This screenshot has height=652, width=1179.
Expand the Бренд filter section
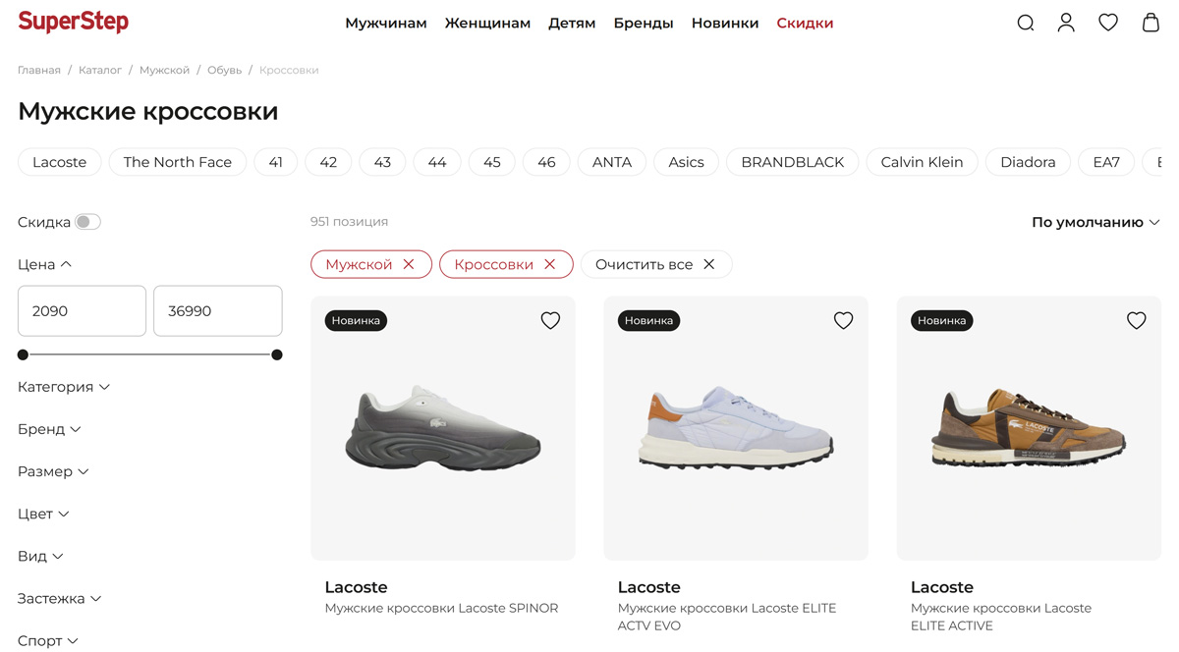pyautogui.click(x=49, y=429)
